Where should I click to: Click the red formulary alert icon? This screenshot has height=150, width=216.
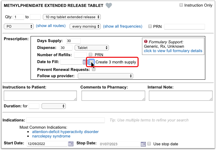(x=146, y=41)
